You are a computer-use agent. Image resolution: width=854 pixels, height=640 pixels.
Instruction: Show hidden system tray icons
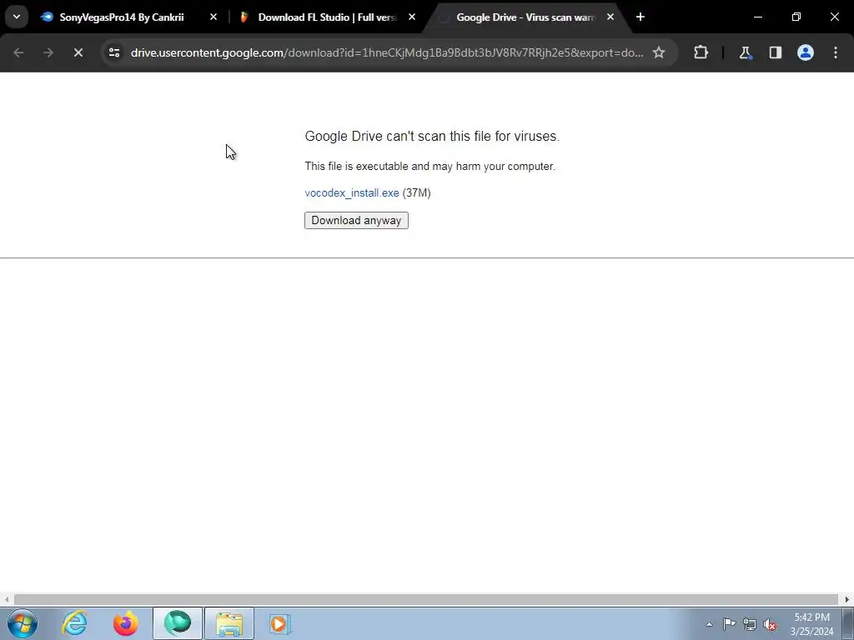(x=709, y=624)
